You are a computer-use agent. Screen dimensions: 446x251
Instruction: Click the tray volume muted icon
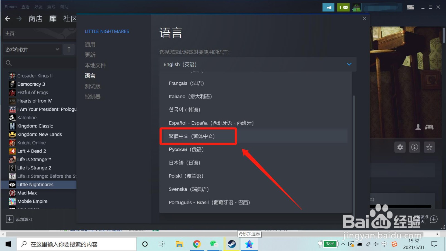click(376, 244)
